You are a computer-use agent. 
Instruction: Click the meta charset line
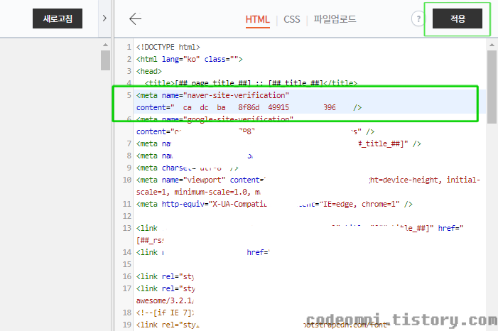(x=188, y=168)
